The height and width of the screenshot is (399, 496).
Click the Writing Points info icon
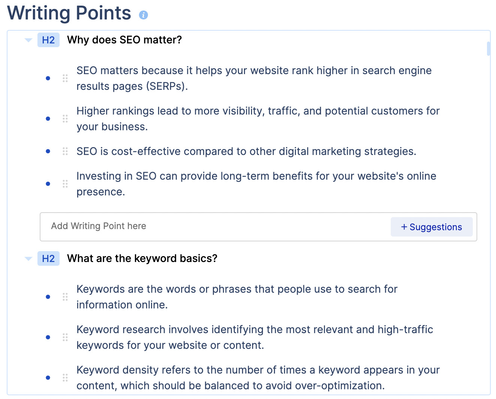tap(143, 15)
